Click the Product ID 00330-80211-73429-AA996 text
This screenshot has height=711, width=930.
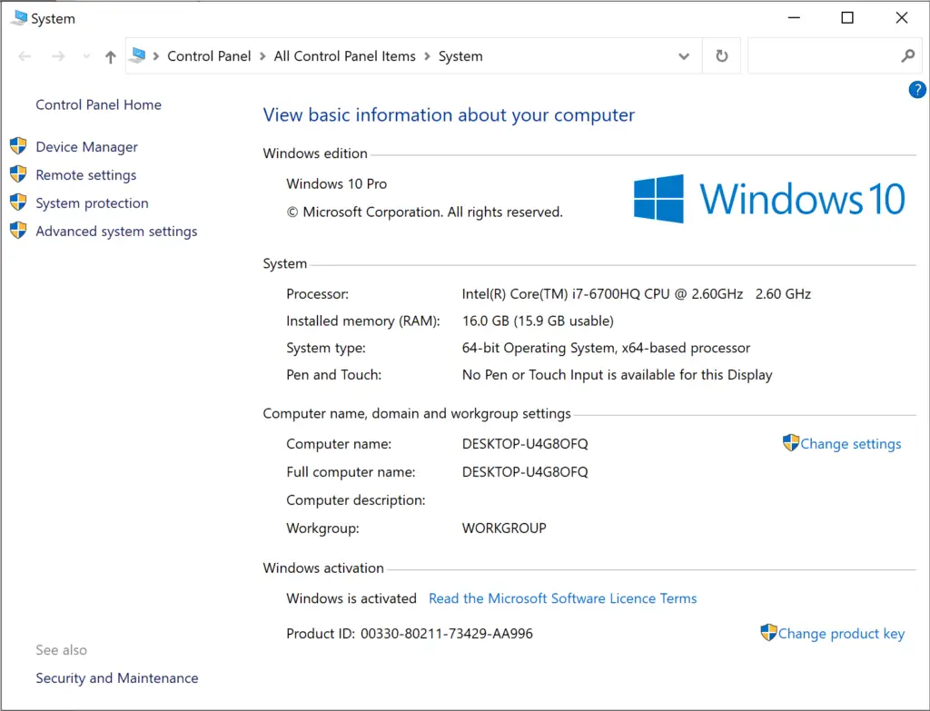[x=410, y=634]
